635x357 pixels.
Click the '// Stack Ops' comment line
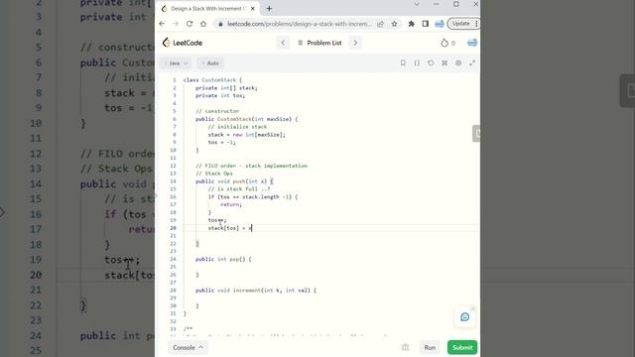214,174
